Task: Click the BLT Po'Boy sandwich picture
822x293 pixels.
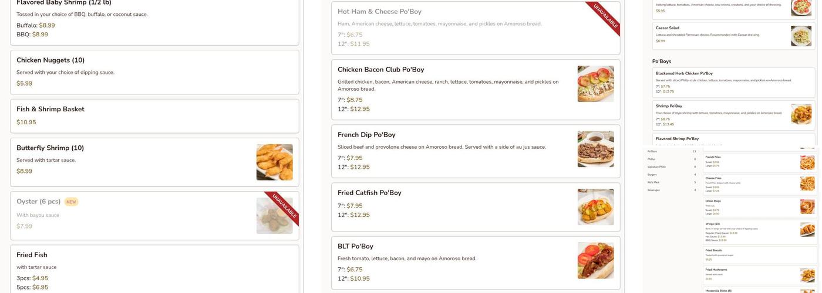Action: coord(595,260)
